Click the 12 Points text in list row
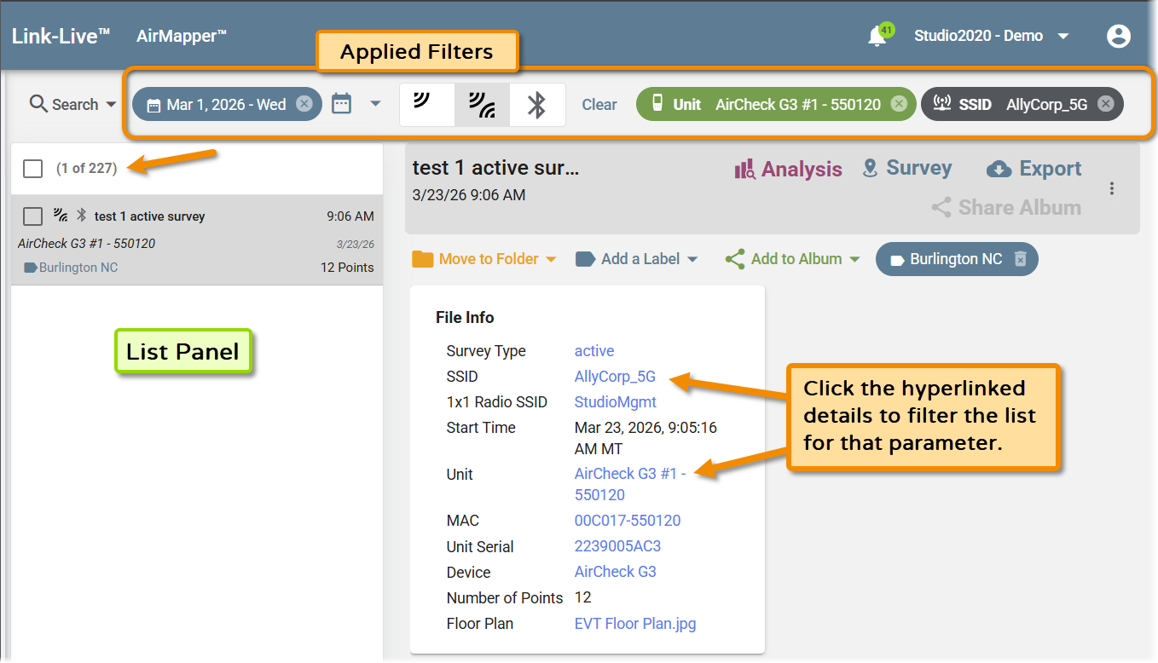This screenshot has height=663, width=1158. 347,268
